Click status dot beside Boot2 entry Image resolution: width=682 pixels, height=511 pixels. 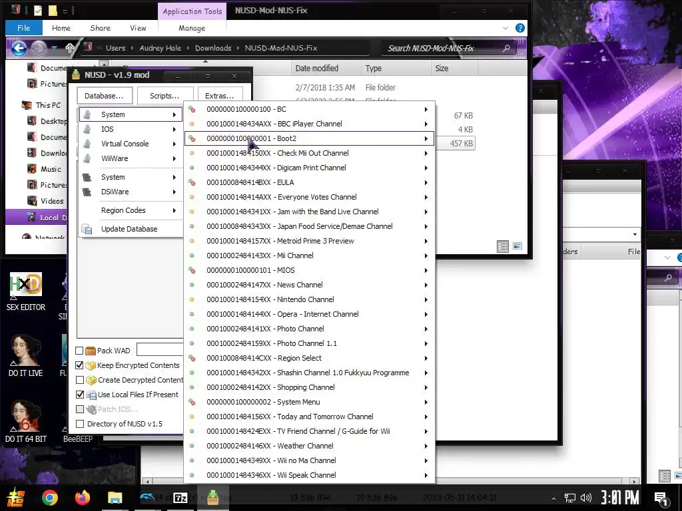tap(191, 138)
